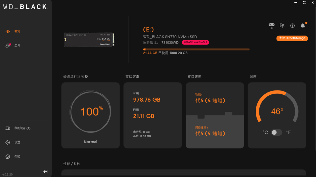Image resolution: width=316 pixels, height=177 pixels.
Task: Click the Normal status label
Action: click(91, 142)
